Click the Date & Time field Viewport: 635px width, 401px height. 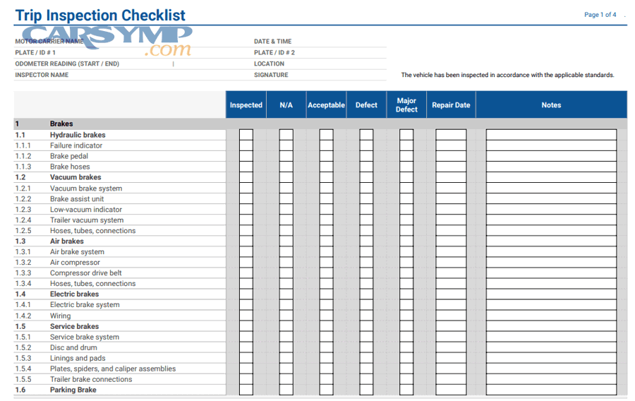click(x=339, y=42)
